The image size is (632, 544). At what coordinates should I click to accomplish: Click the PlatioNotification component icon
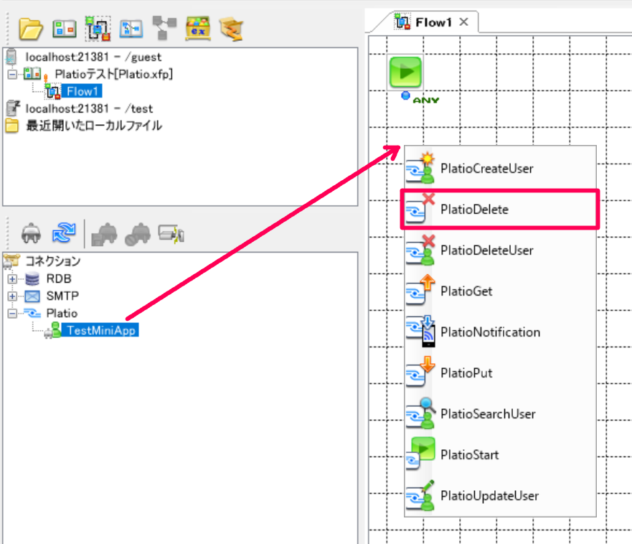point(420,332)
